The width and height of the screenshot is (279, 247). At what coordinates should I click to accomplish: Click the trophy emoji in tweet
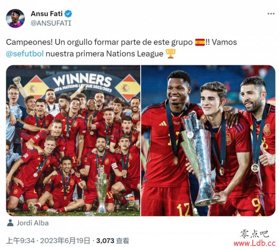coord(170,53)
